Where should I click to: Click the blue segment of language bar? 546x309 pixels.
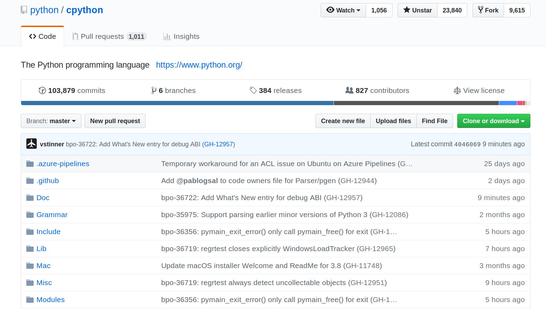pyautogui.click(x=177, y=103)
